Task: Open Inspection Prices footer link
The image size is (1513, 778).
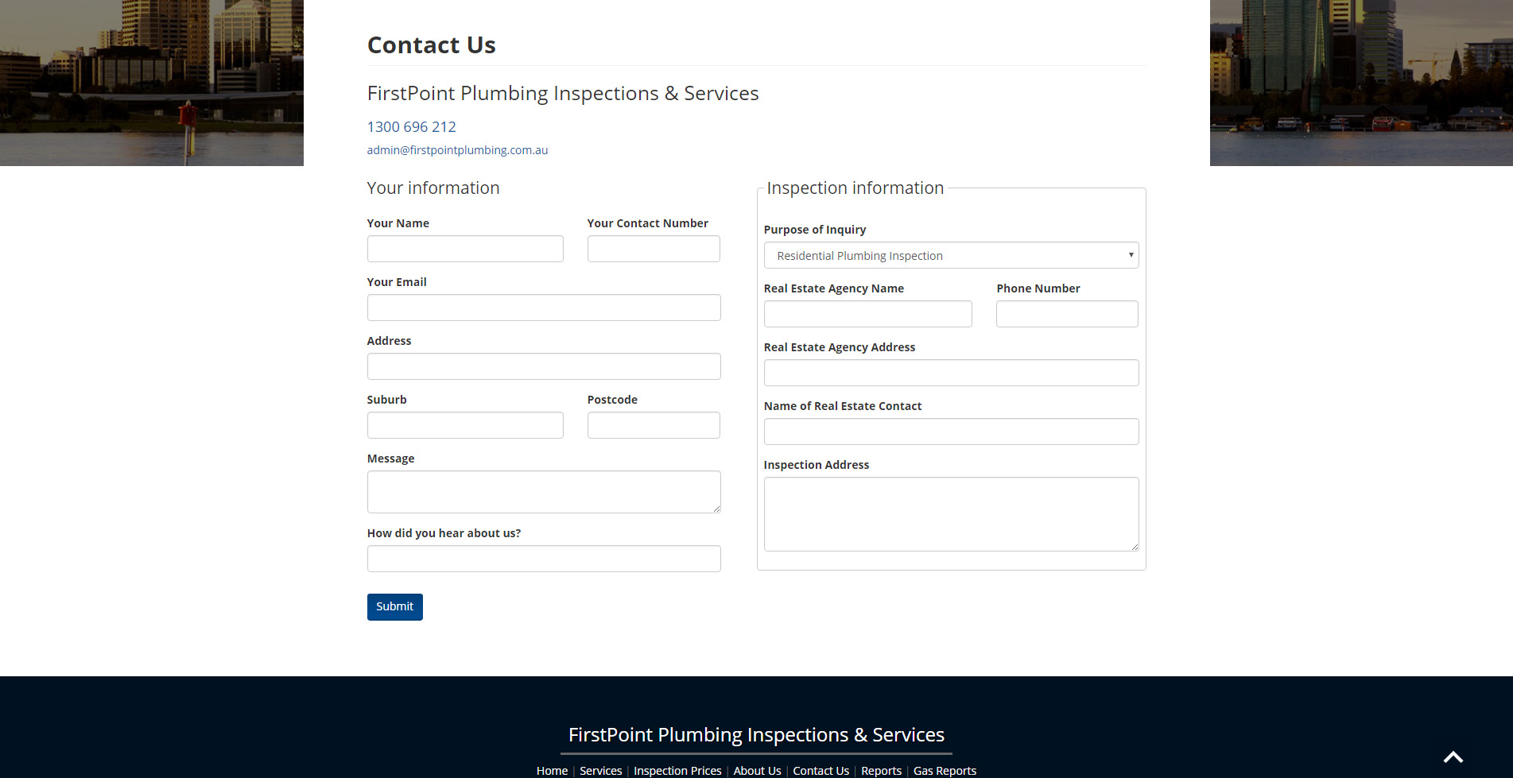Action: [677, 771]
